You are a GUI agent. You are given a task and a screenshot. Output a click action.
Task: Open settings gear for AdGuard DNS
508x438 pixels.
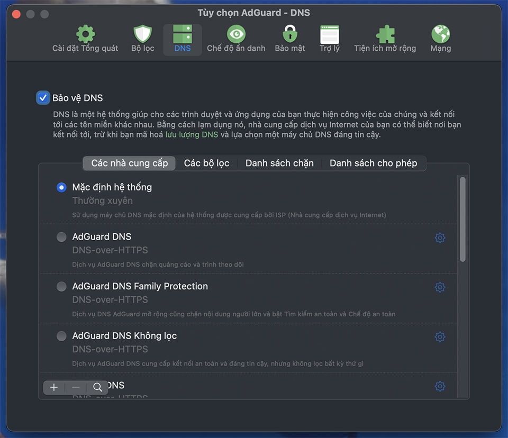[x=440, y=238]
